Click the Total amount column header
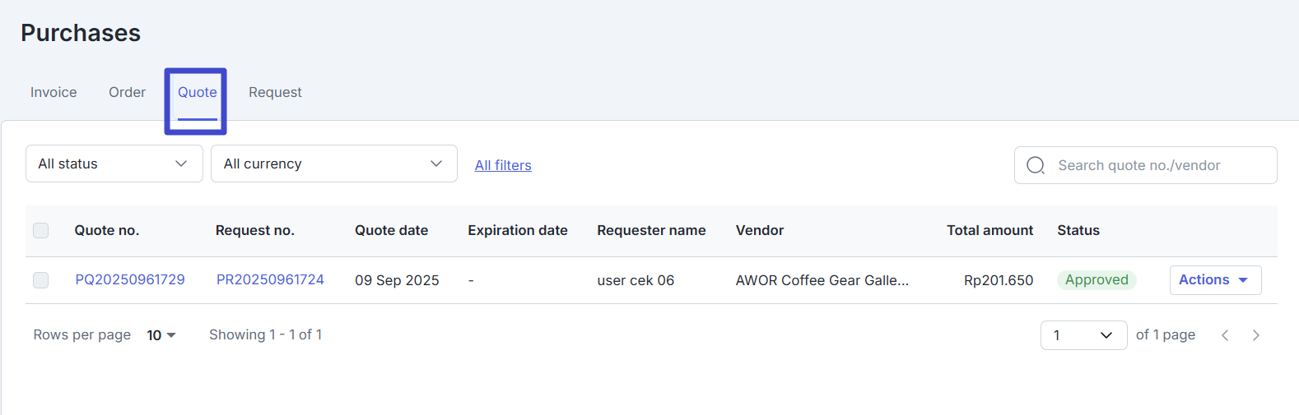Screen dimensions: 1299x415 [x=989, y=230]
